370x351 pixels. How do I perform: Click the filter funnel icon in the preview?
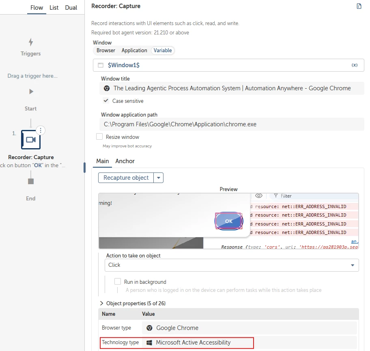pyautogui.click(x=275, y=196)
